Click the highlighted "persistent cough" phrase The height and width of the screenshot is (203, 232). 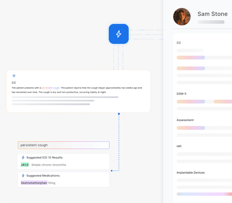51,88
